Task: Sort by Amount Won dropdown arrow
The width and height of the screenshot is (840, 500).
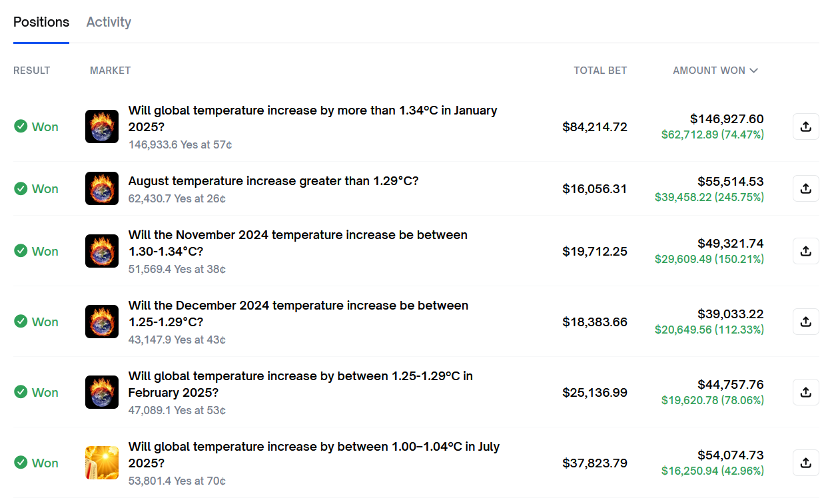Action: click(x=754, y=71)
